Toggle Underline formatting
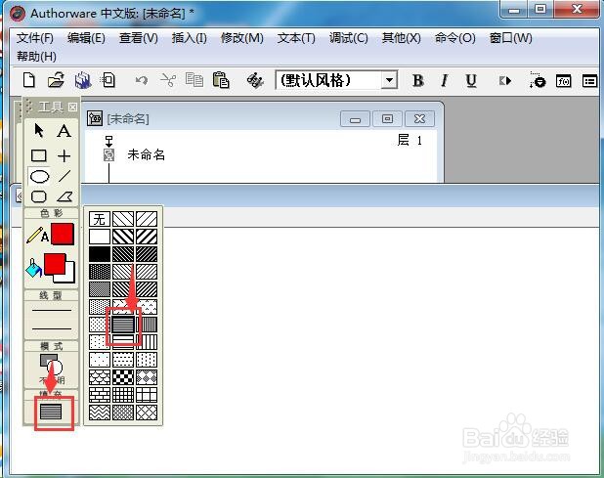The height and width of the screenshot is (478, 604). pos(471,81)
